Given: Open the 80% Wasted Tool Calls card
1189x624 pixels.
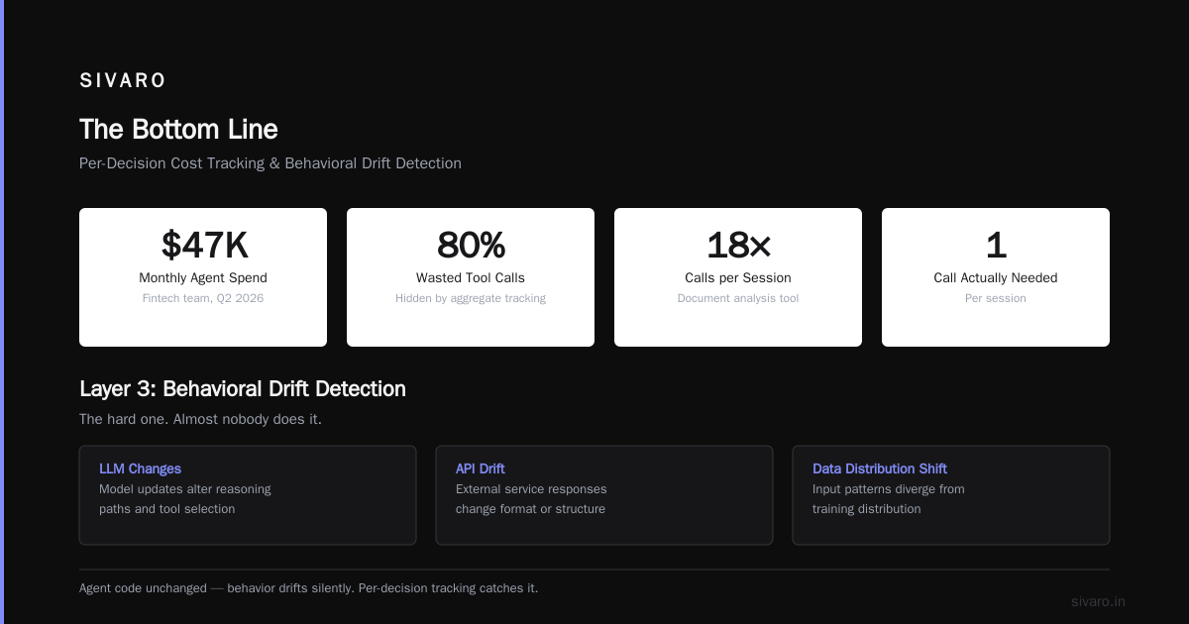Looking at the screenshot, I should click(471, 277).
